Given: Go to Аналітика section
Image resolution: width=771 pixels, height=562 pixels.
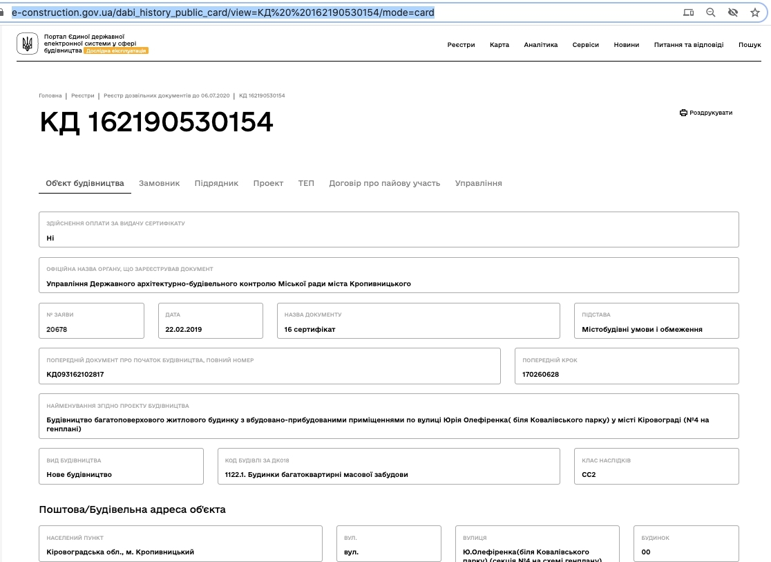Looking at the screenshot, I should [x=541, y=45].
